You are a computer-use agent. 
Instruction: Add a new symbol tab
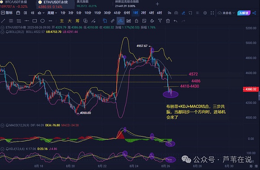pyautogui.click(x=158, y=4)
